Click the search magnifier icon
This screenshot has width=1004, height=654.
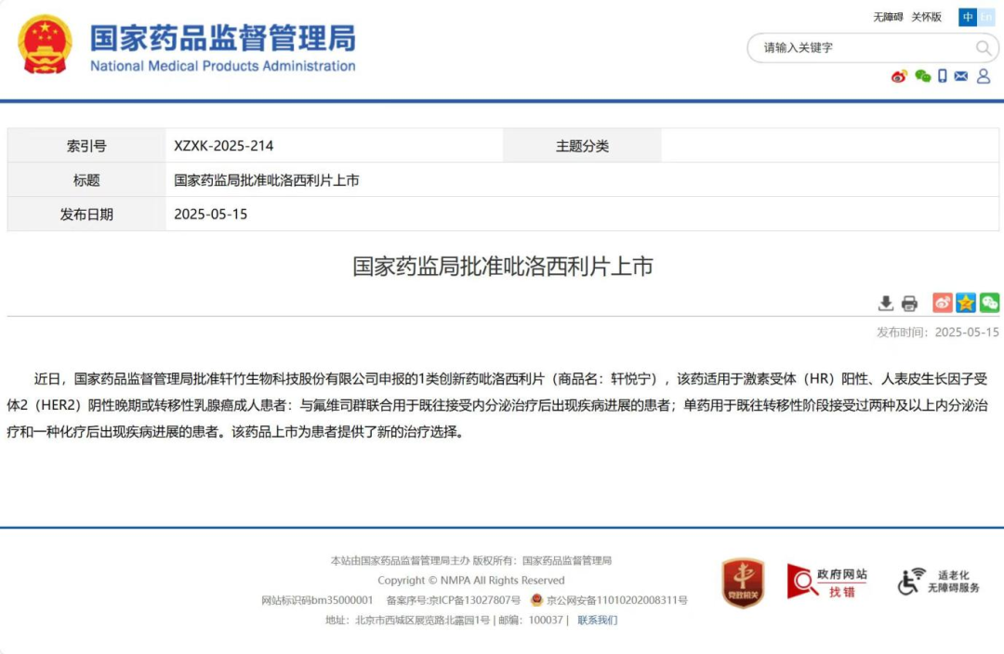[983, 48]
